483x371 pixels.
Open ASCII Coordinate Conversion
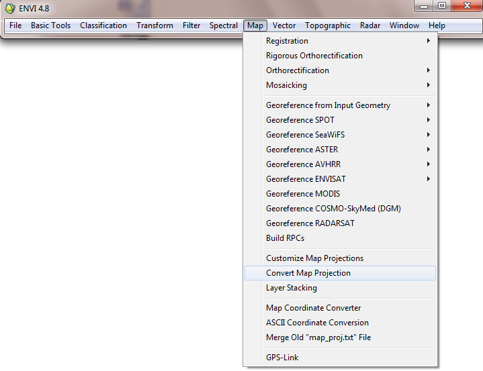(x=340, y=323)
